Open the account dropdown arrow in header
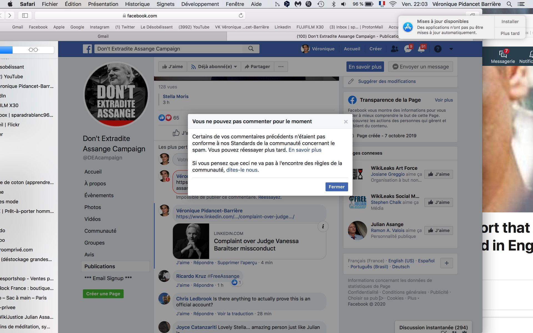Screen dimensions: 533x333 click(x=451, y=49)
